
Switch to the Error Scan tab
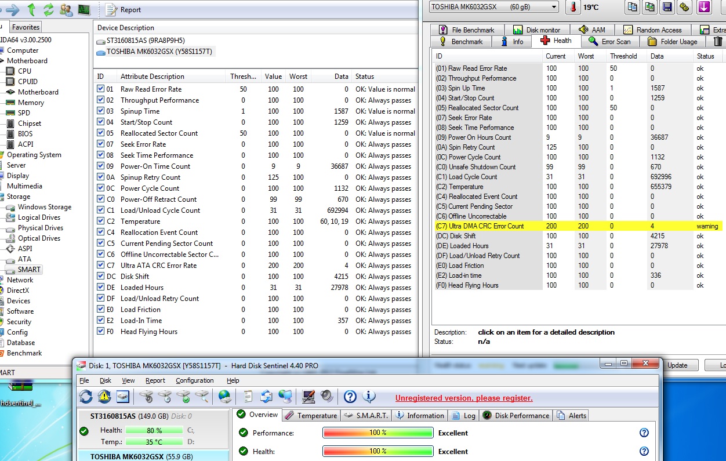point(609,42)
